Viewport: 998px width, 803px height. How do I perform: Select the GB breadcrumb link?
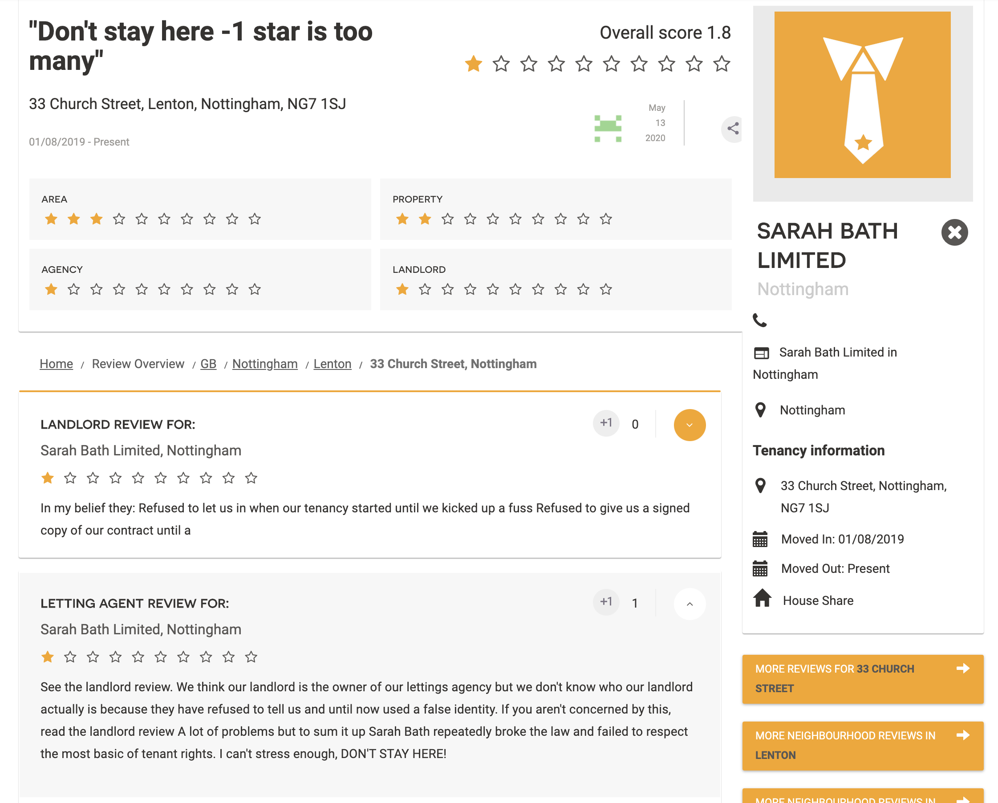(208, 364)
